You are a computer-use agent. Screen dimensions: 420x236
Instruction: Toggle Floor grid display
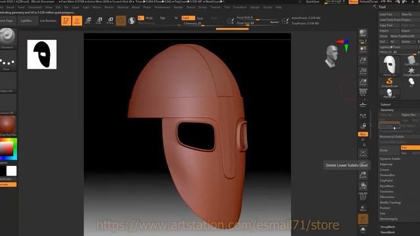tap(363, 104)
